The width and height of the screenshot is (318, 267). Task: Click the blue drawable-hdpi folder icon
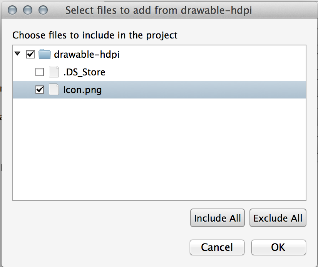point(45,54)
